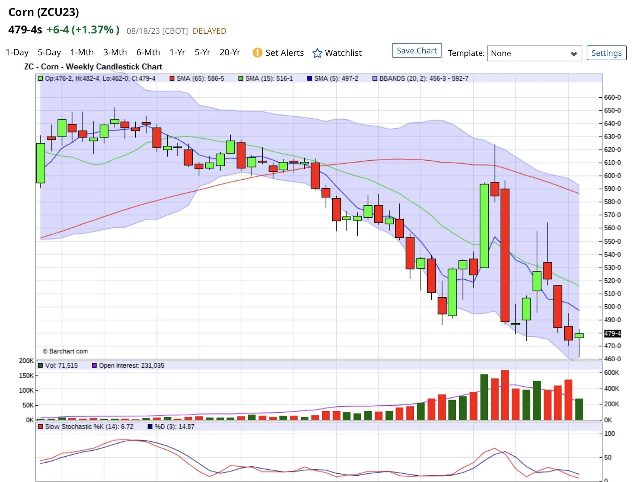The height and width of the screenshot is (482, 633).
Task: Click the blue SMA (5) legend swatch
Action: point(310,78)
